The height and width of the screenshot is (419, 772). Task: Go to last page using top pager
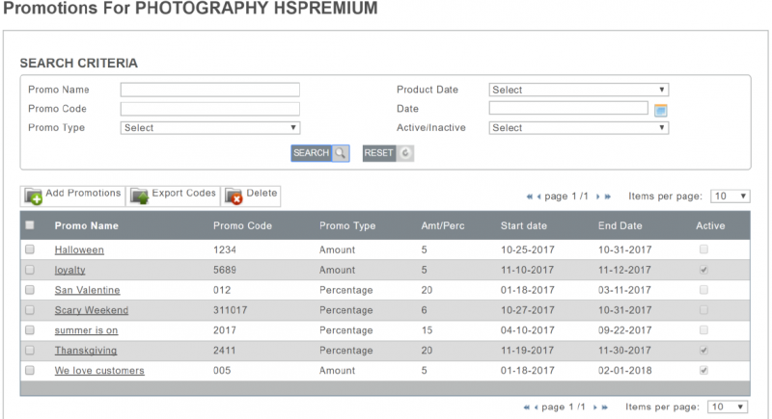[x=607, y=196]
